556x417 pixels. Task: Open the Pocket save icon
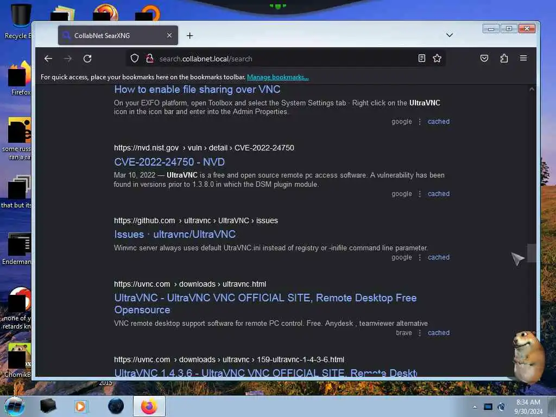pos(484,58)
